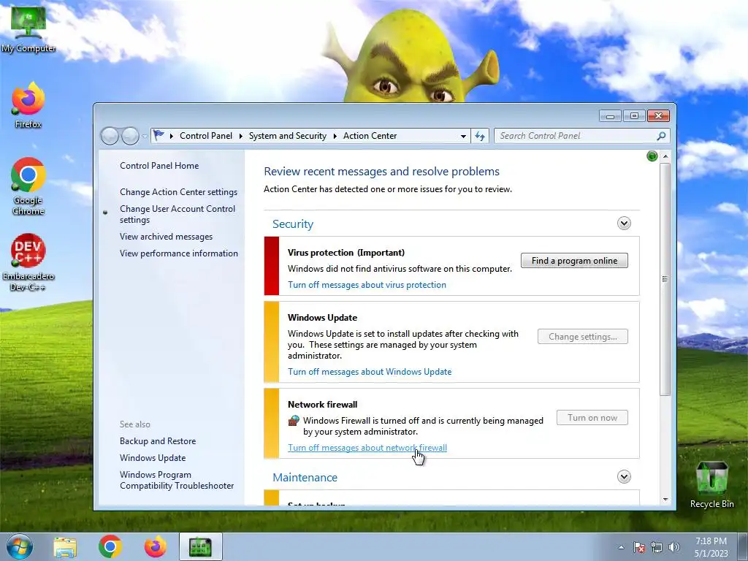Click the scrollbar down arrow
748x561 pixels.
pyautogui.click(x=665, y=500)
